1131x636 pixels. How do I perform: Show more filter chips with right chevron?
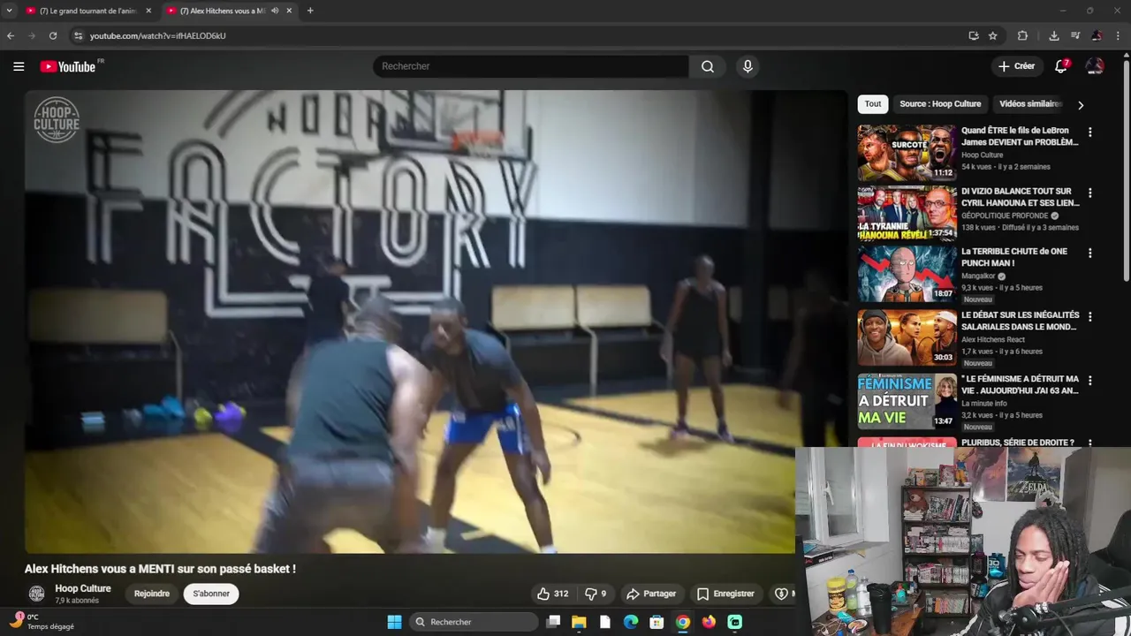point(1080,104)
